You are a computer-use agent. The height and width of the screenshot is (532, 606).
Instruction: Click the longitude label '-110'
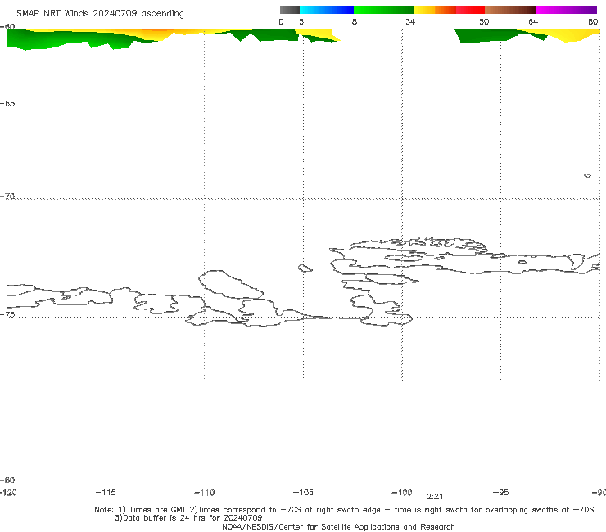(x=205, y=493)
